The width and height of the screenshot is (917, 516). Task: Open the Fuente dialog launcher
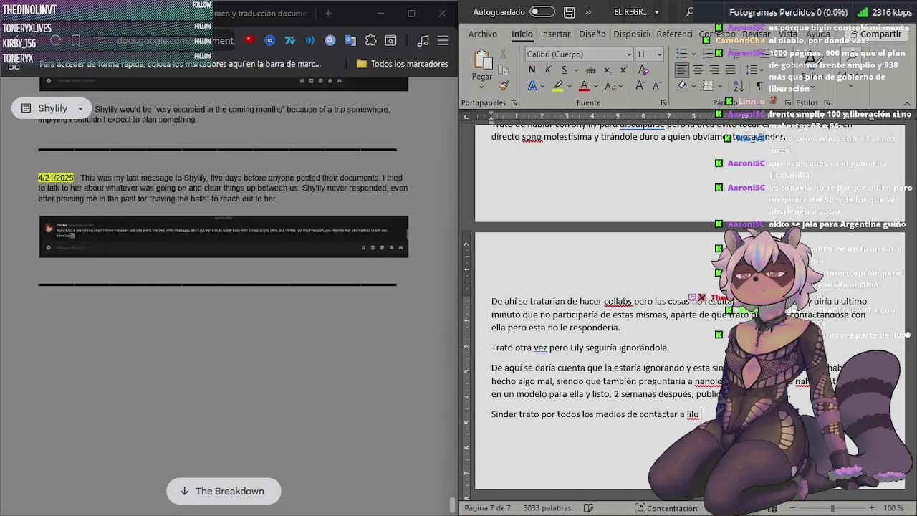(x=663, y=103)
